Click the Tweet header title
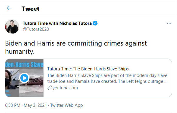This screenshot has width=177, height=113. (30, 9)
